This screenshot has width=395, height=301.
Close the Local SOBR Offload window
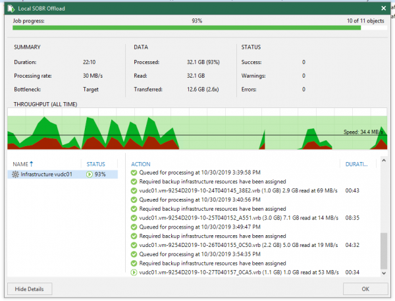[383, 8]
